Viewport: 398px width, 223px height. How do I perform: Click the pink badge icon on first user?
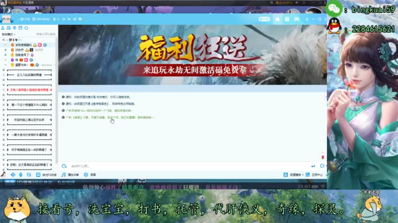40,45
